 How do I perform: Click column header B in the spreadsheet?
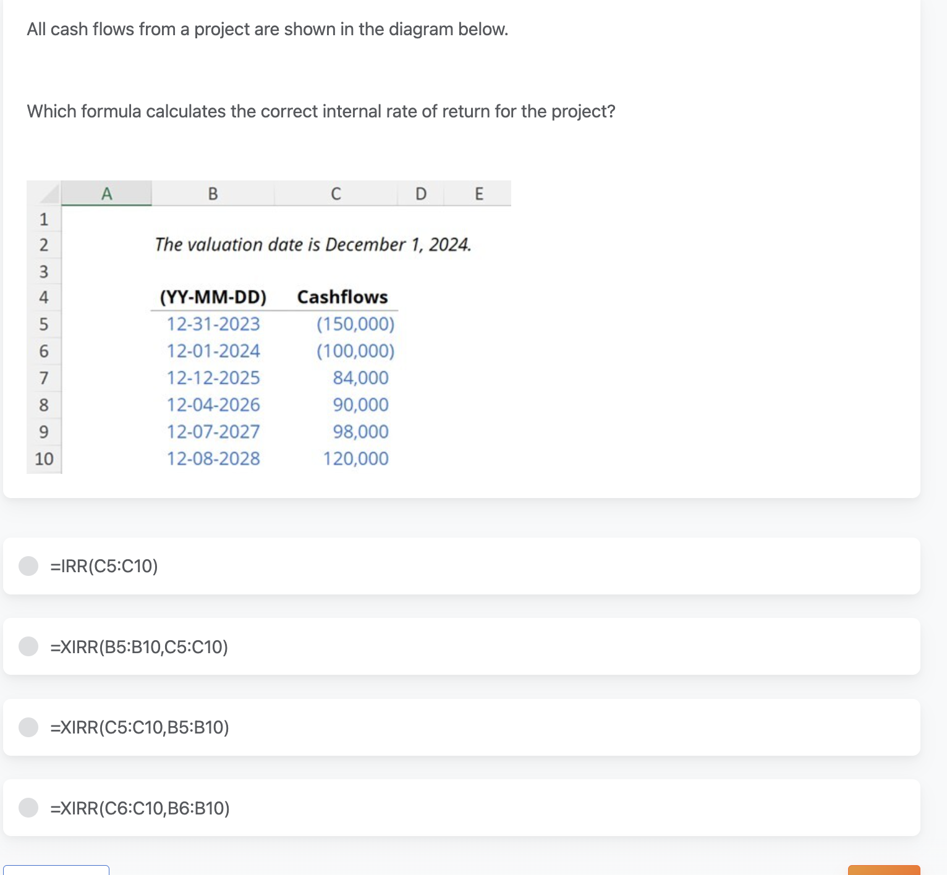213,193
